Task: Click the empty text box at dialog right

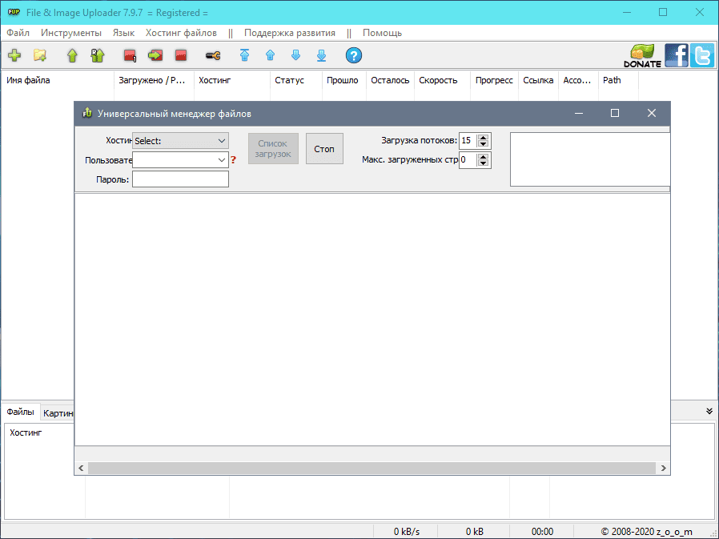Action: click(x=590, y=159)
